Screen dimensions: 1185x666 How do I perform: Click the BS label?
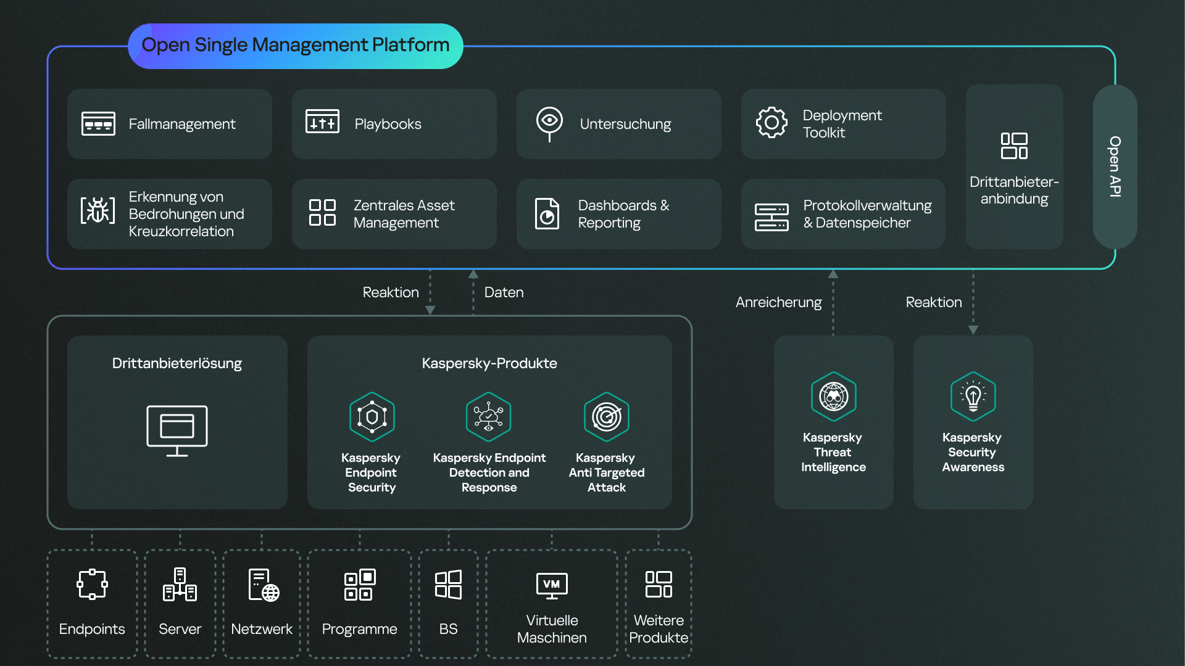448,629
